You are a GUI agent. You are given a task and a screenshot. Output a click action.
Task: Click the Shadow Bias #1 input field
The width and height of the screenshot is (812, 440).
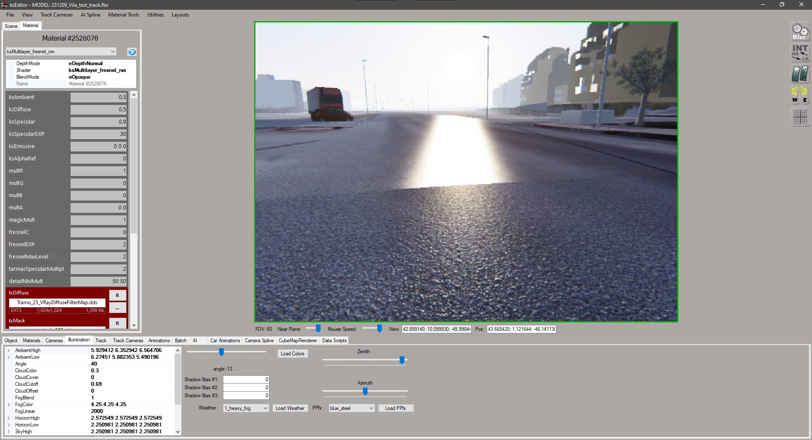tap(246, 379)
